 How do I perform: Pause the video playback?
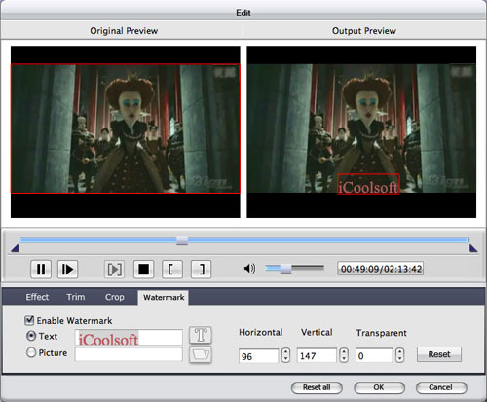[x=41, y=270]
